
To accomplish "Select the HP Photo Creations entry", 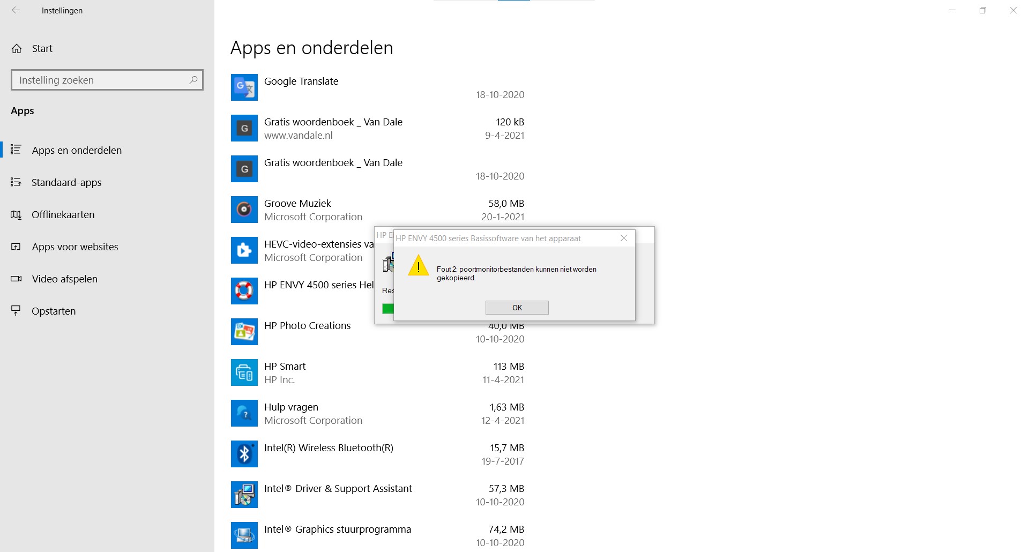I will tap(378, 332).
